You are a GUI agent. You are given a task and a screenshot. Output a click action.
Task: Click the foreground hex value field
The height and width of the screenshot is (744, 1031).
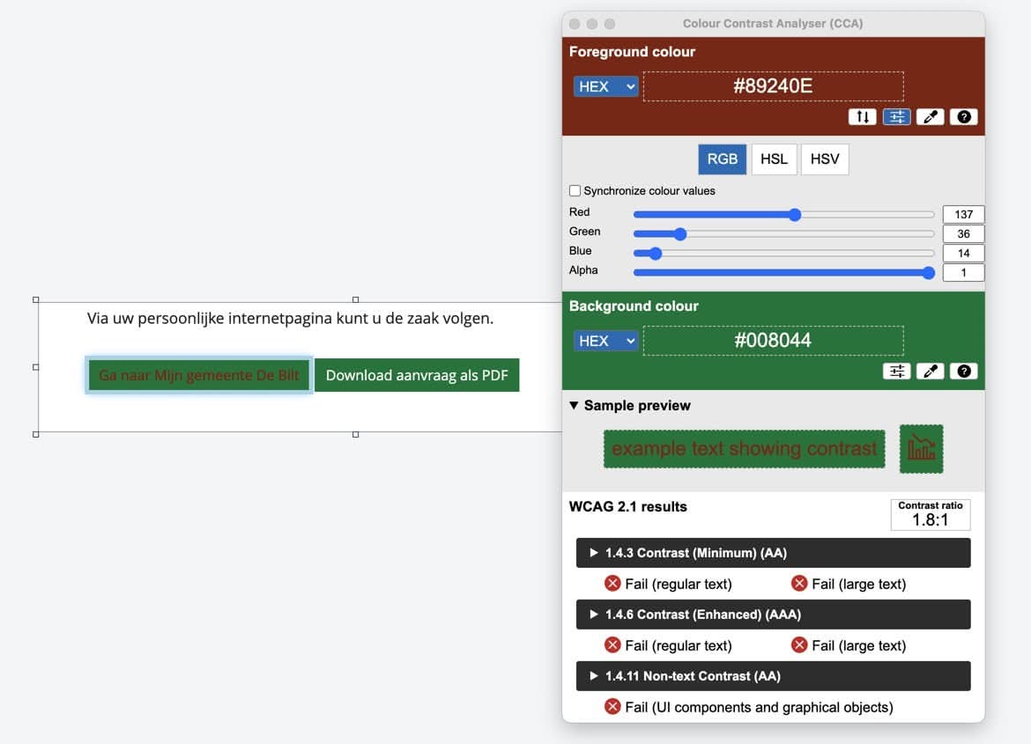coord(773,86)
